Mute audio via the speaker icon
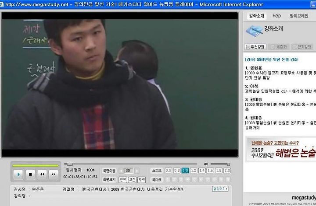 point(206,164)
